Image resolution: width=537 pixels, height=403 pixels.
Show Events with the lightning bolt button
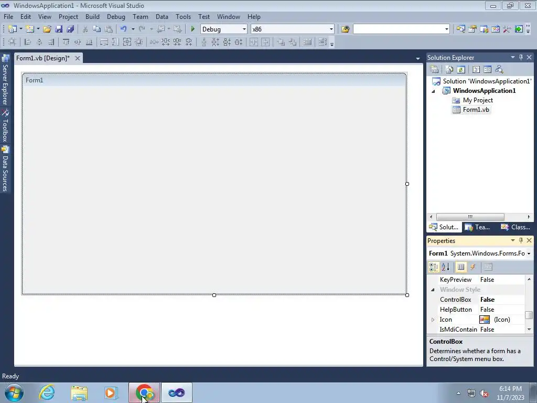472,267
